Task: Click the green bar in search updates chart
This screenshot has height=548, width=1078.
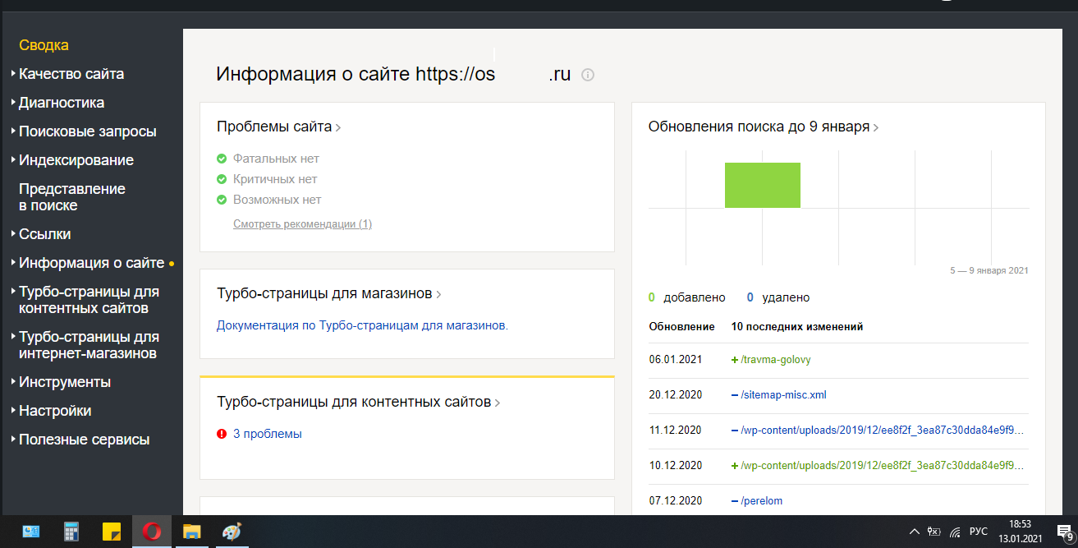Action: click(x=762, y=185)
